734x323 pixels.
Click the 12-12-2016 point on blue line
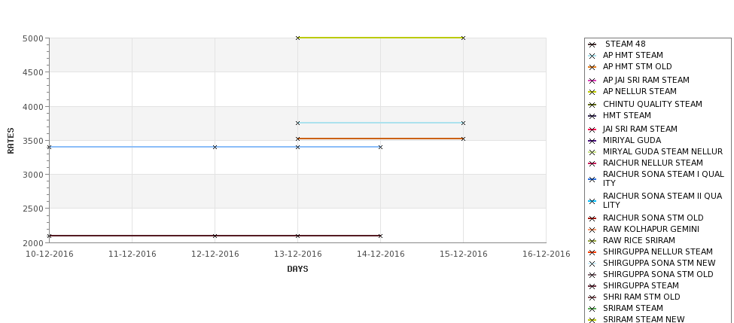coord(215,147)
